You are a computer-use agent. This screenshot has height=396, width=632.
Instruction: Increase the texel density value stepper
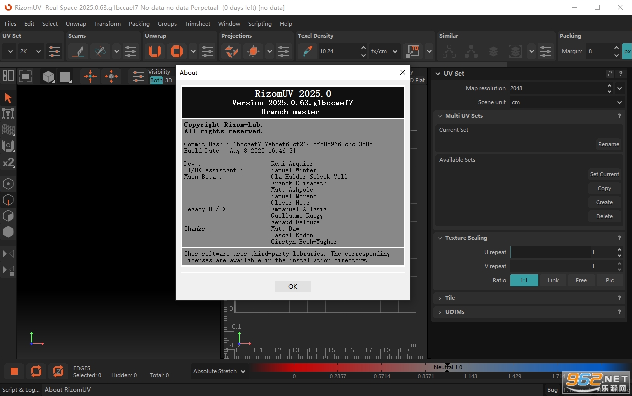(x=363, y=48)
